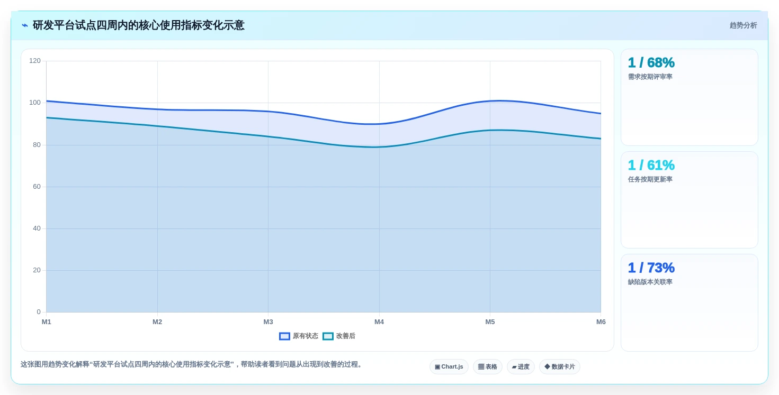The image size is (779, 395).
Task: Click the 1 / 61% value
Action: 651,166
